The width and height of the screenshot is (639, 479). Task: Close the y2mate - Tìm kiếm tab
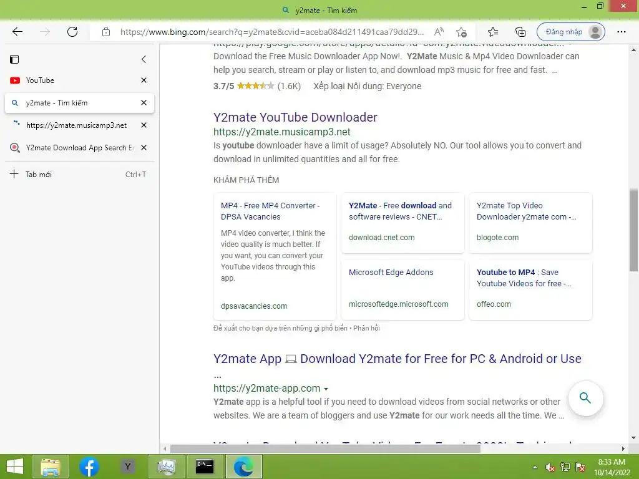[x=144, y=103]
